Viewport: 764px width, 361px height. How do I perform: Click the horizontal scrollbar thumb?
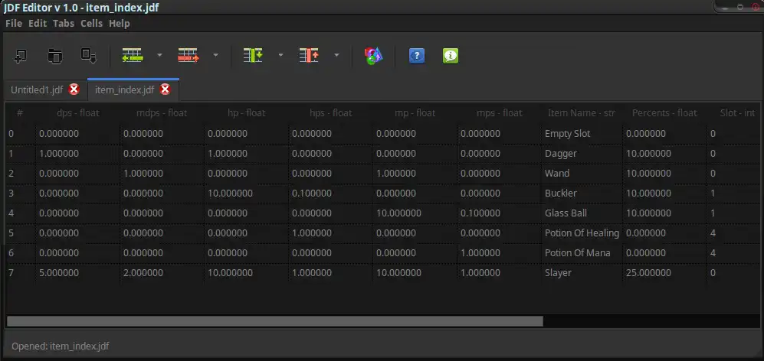275,321
